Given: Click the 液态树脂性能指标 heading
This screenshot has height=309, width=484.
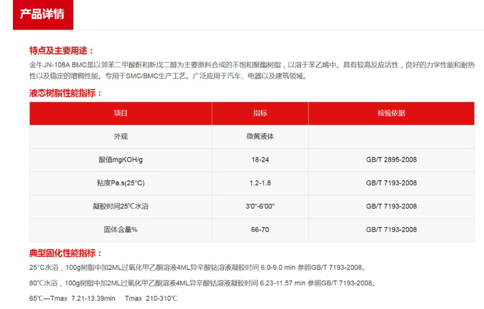Looking at the screenshot, I should click(x=65, y=93).
